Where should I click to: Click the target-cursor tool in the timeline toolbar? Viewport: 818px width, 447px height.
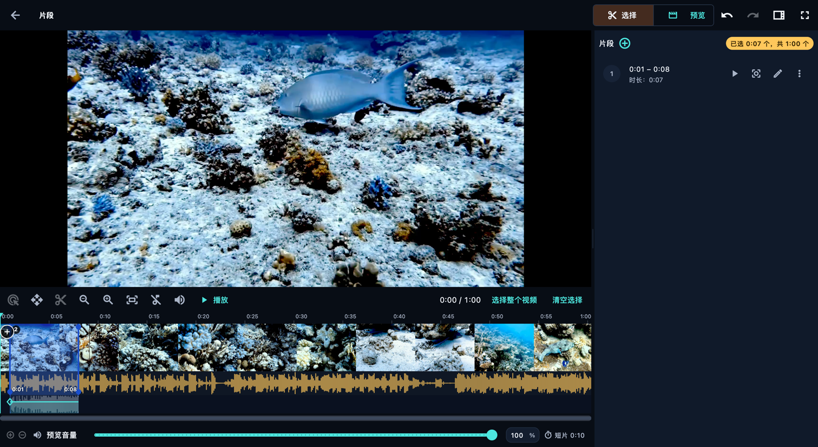coord(14,300)
